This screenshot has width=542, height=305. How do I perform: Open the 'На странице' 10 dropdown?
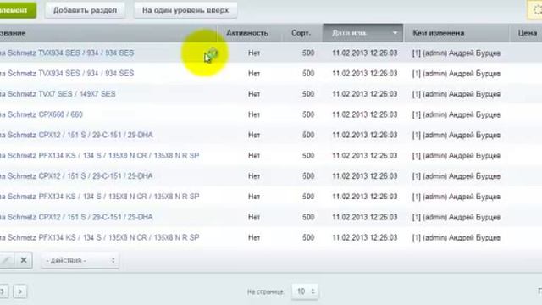pos(305,291)
